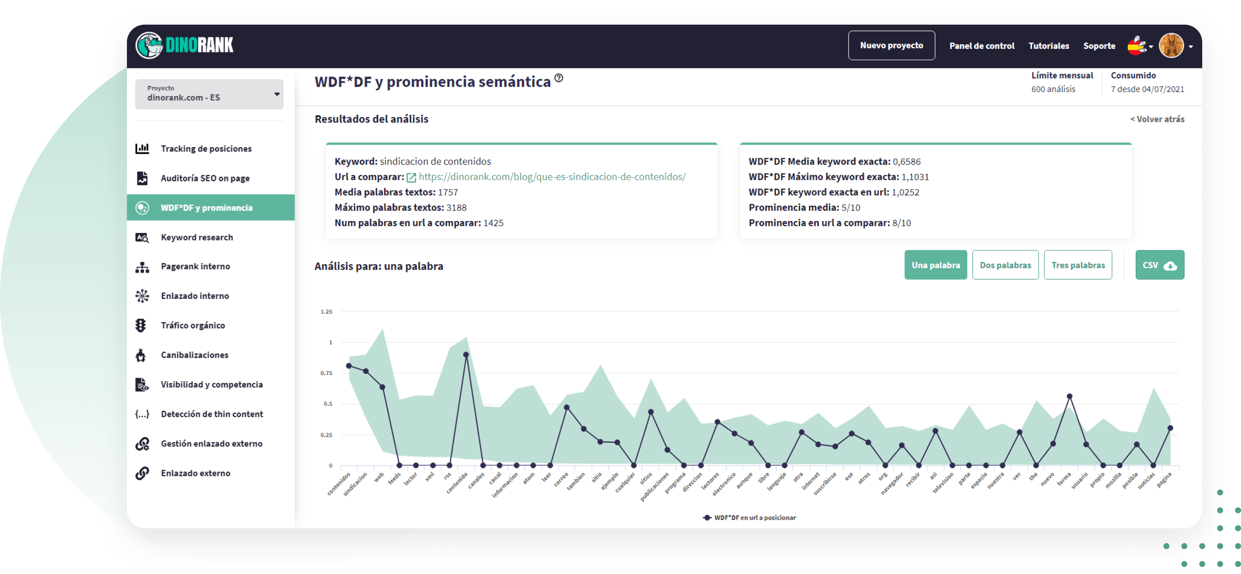Go back via Volver atrás link

[x=1157, y=119]
